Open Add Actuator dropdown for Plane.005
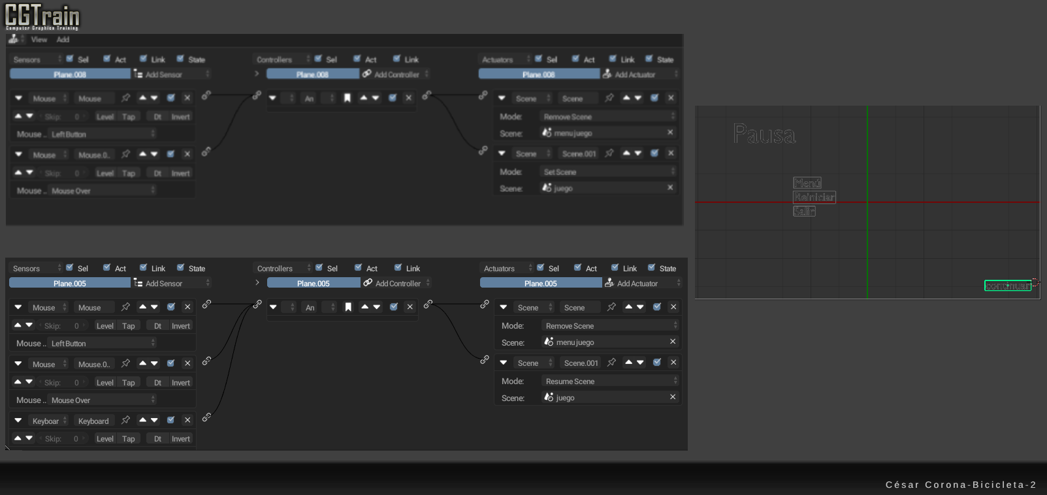The width and height of the screenshot is (1047, 495). tap(642, 284)
